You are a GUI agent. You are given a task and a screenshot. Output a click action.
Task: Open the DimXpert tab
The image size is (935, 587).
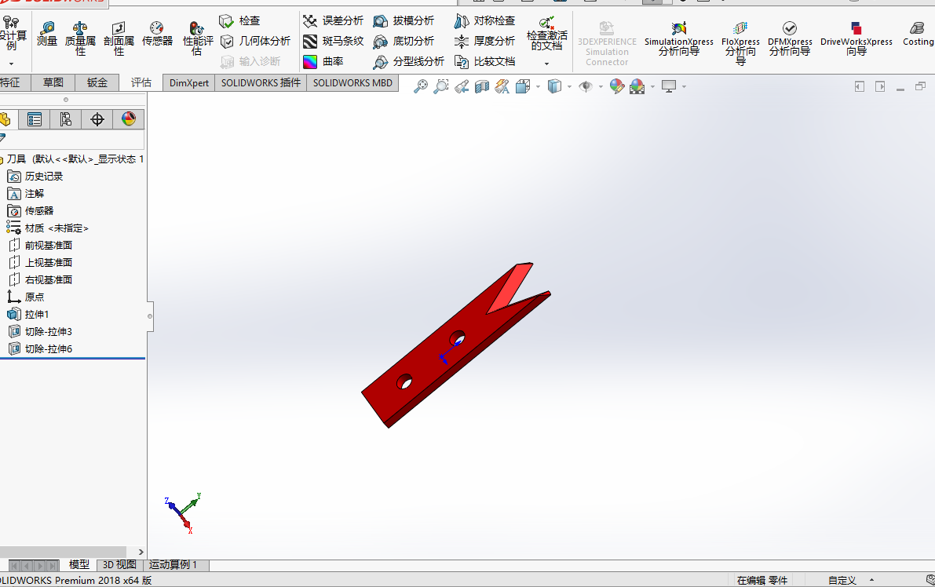pos(189,83)
